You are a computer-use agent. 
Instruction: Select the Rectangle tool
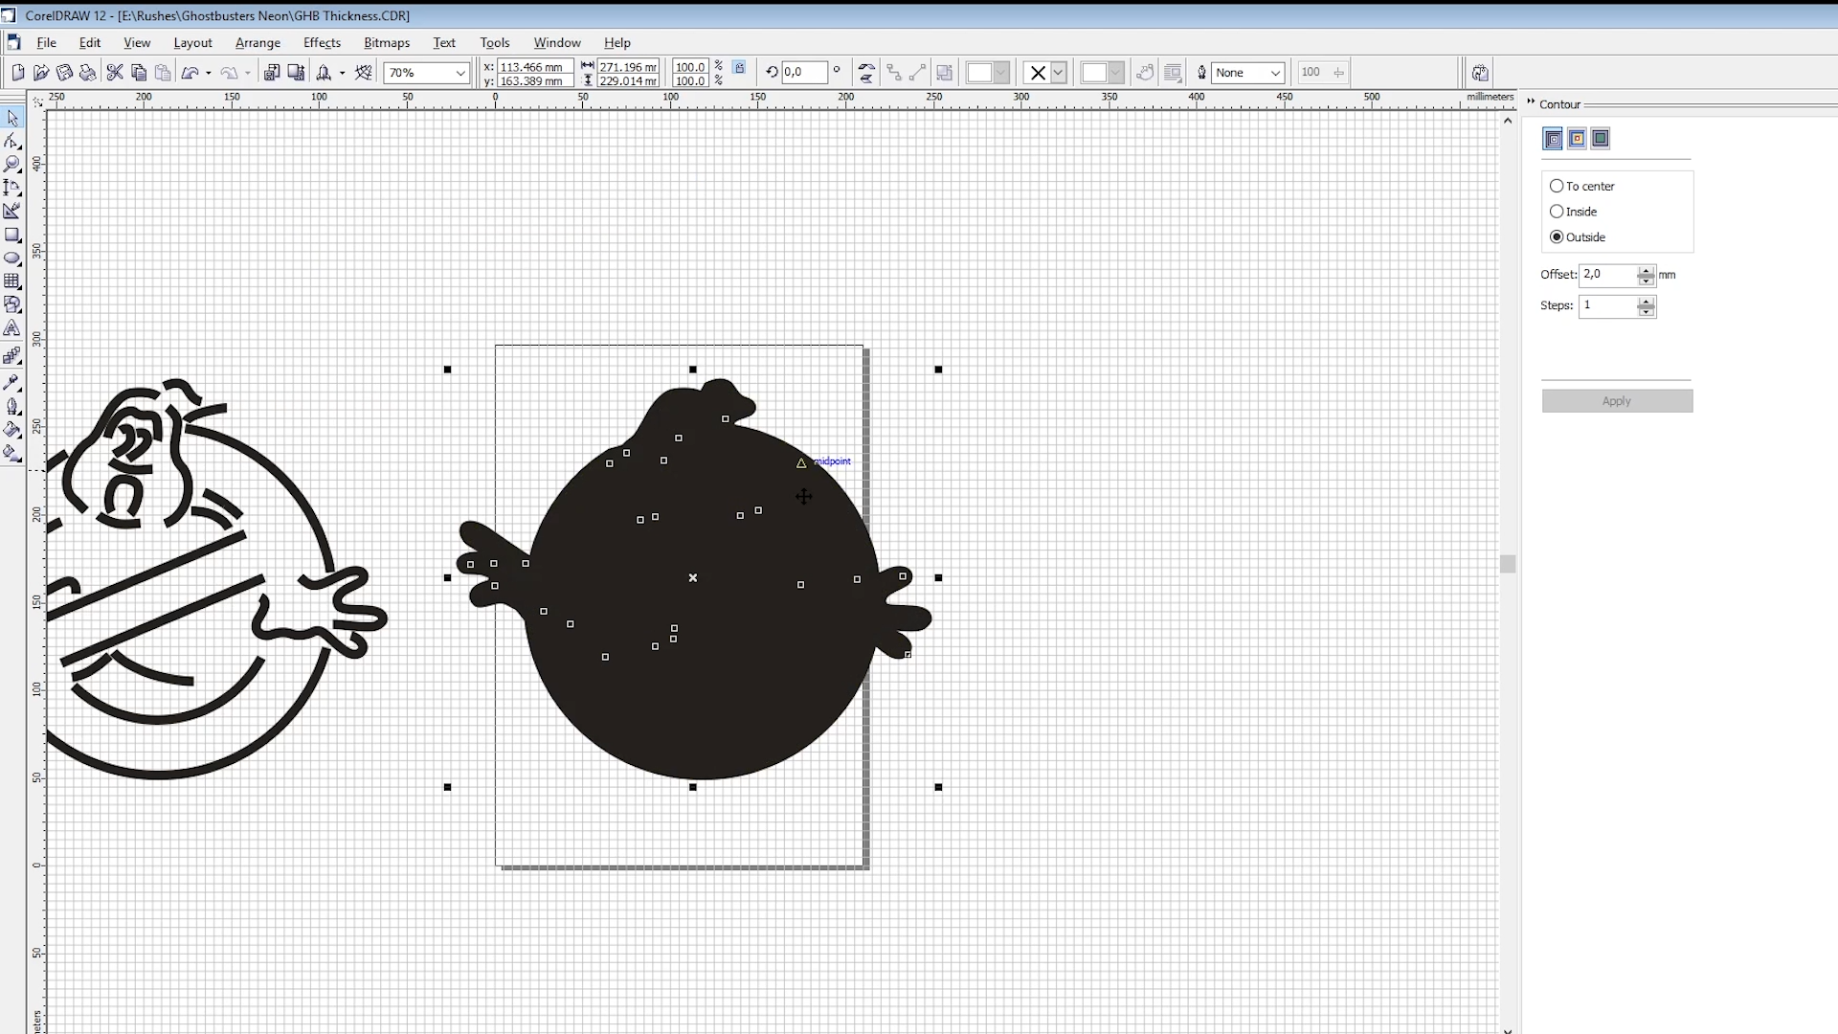(12, 236)
